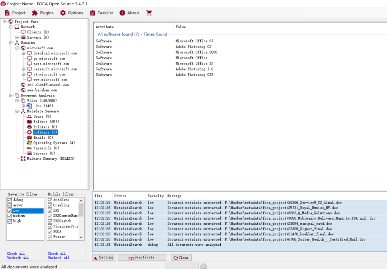This screenshot has width=387, height=269.
Task: Collapse the Domains tree node
Action: pos(11,43)
